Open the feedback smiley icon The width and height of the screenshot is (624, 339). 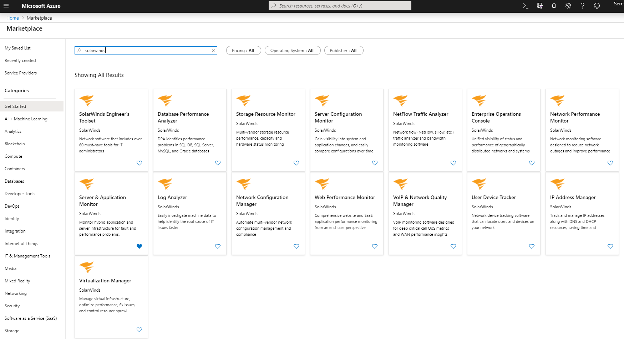pyautogui.click(x=597, y=6)
